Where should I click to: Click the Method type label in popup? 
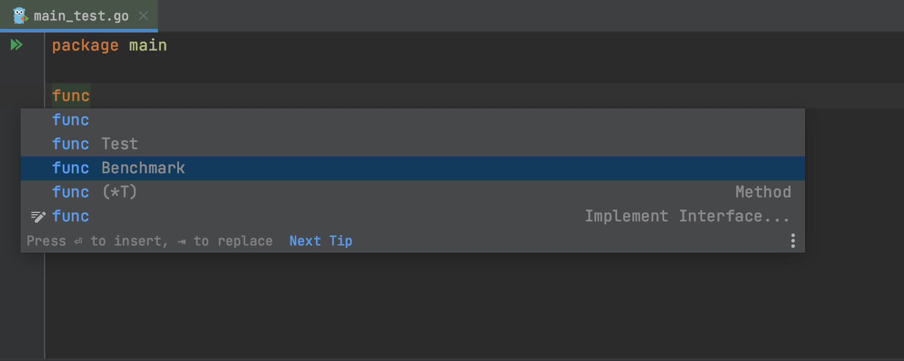point(763,192)
